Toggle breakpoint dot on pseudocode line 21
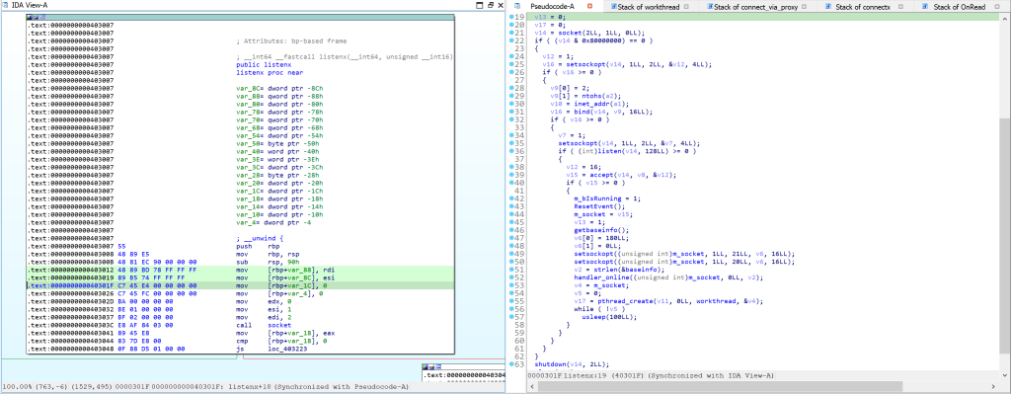This screenshot has width=1011, height=394. pos(512,33)
